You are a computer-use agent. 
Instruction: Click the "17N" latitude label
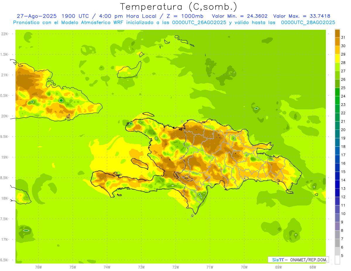coord(5,239)
